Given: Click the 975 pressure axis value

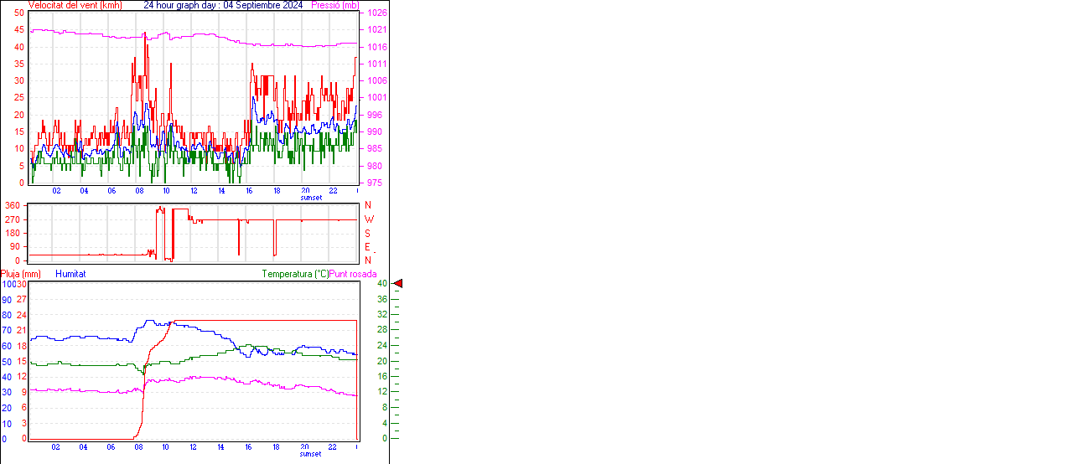Looking at the screenshot, I should tap(374, 183).
